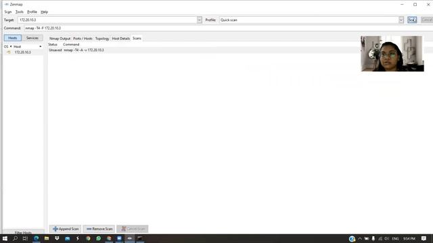This screenshot has width=433, height=243.
Task: Show hidden system tray icons
Action: (360, 238)
